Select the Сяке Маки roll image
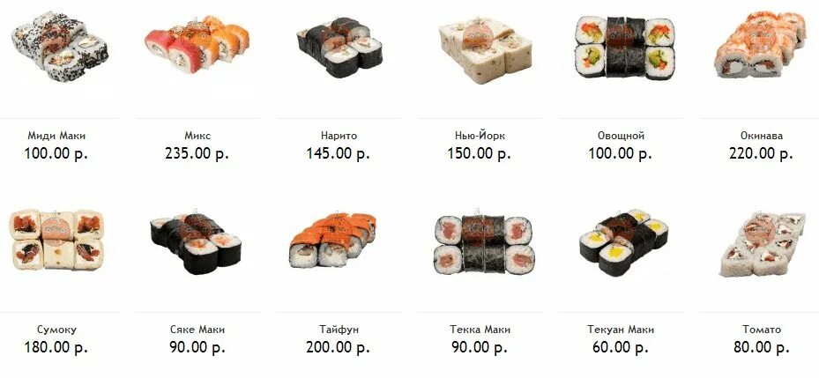Viewport: 819px width, 378px height. (196, 243)
